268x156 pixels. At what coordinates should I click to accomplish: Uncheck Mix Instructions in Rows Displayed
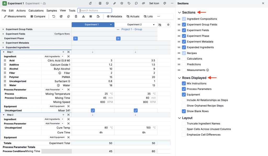coord(184,84)
